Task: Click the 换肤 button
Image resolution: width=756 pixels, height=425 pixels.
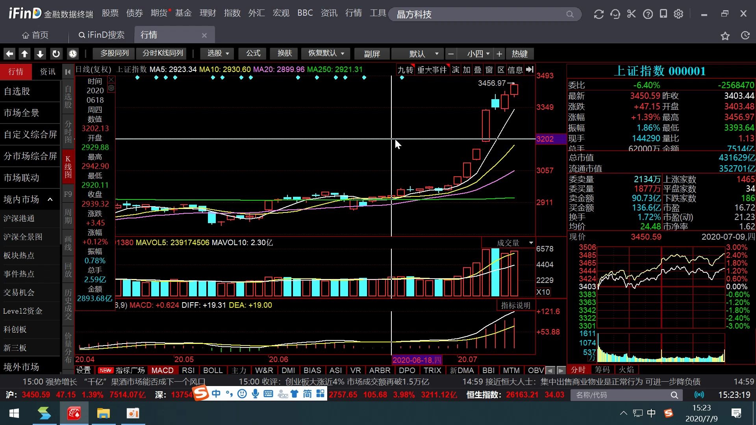Action: pos(285,53)
